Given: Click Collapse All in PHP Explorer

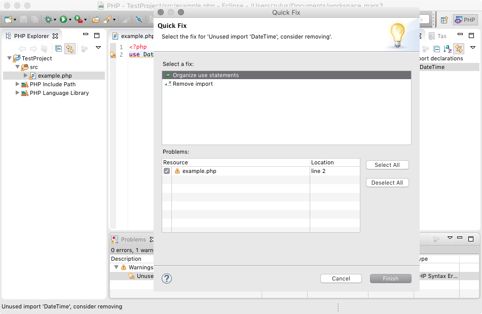Looking at the screenshot, I should point(58,49).
